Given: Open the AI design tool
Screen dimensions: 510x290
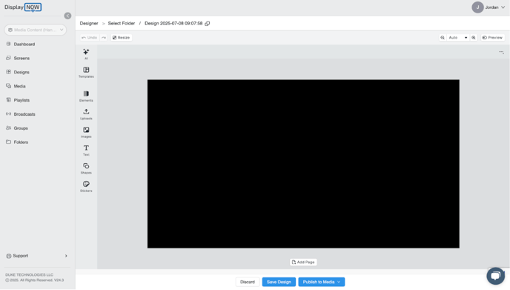Looking at the screenshot, I should tap(86, 53).
